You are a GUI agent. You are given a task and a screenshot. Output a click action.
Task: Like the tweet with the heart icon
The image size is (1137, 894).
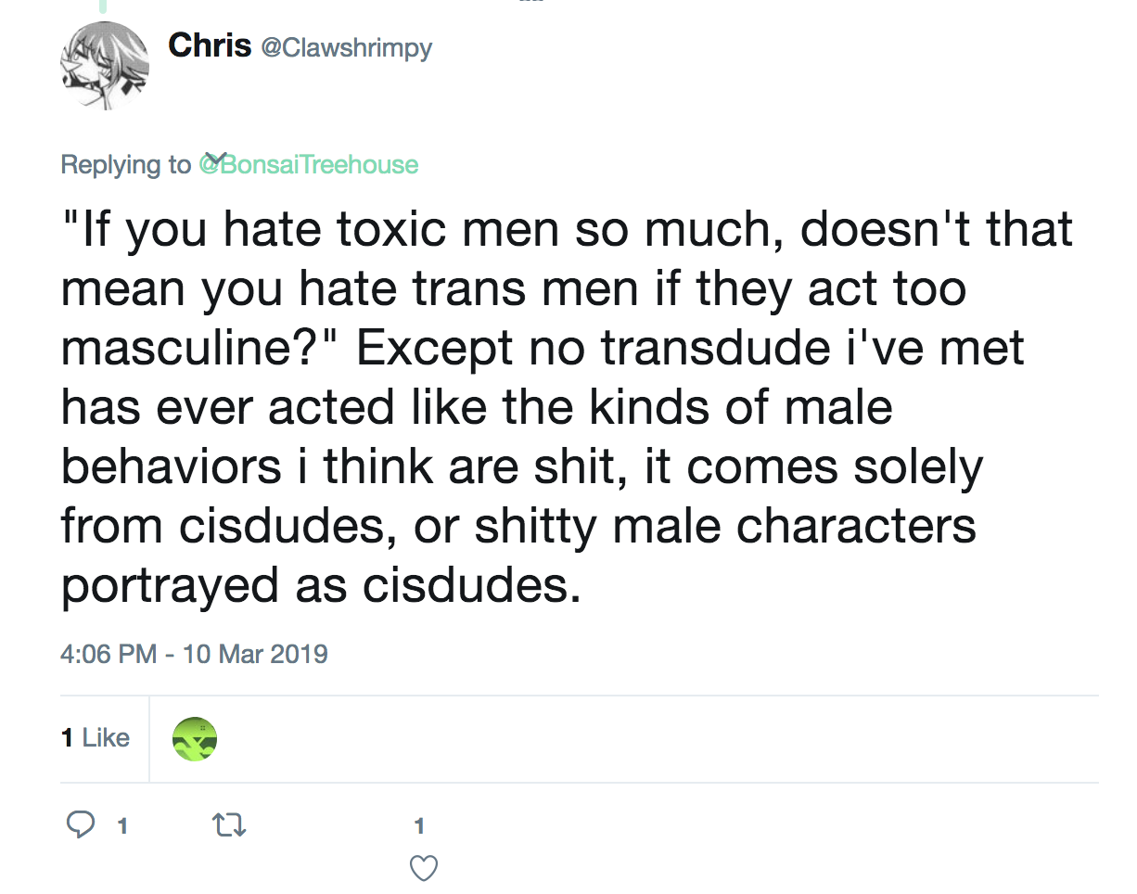(423, 868)
